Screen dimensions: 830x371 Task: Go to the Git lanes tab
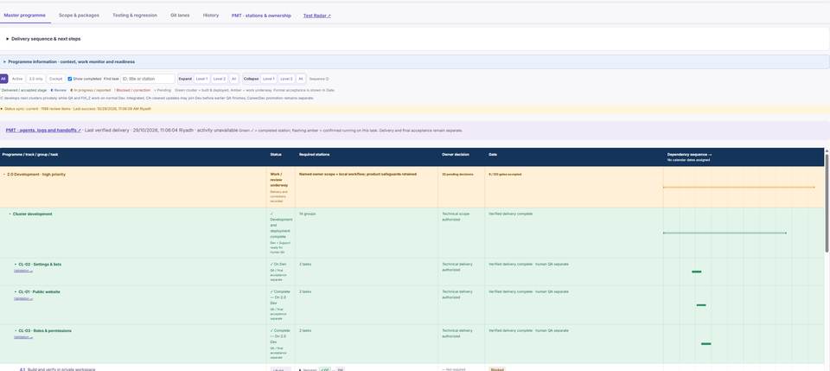(180, 16)
